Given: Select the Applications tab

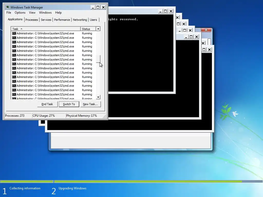Looking at the screenshot, I should pyautogui.click(x=15, y=19).
